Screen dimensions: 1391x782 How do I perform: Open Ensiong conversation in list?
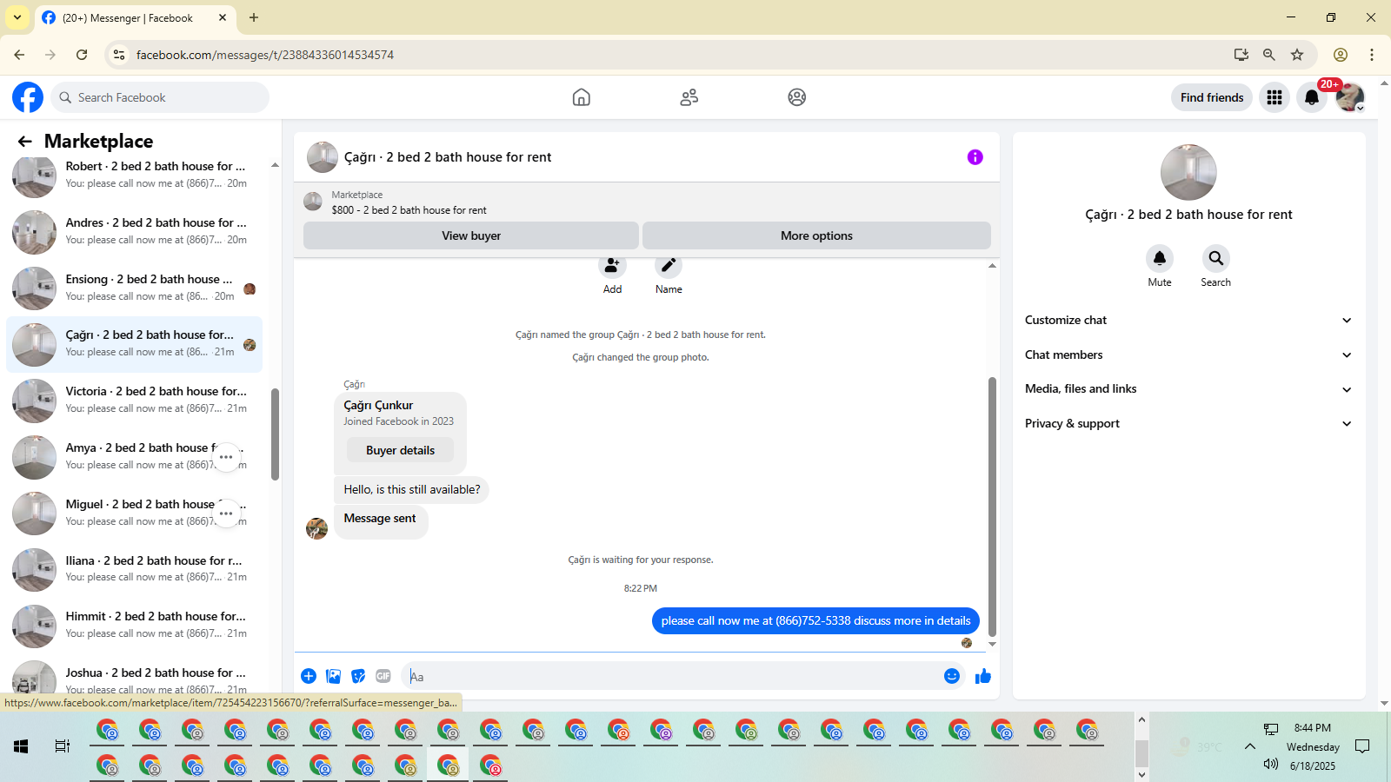[134, 288]
